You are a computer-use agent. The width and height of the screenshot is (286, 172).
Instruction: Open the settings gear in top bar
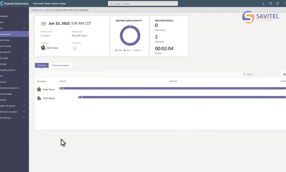tap(278, 3)
